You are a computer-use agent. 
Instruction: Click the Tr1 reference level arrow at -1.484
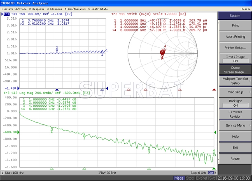click(18, 88)
